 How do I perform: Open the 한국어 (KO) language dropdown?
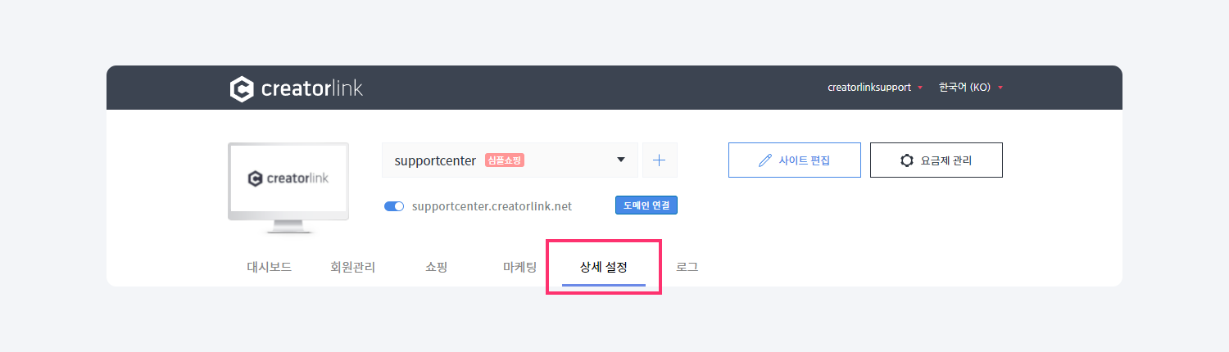pos(970,88)
